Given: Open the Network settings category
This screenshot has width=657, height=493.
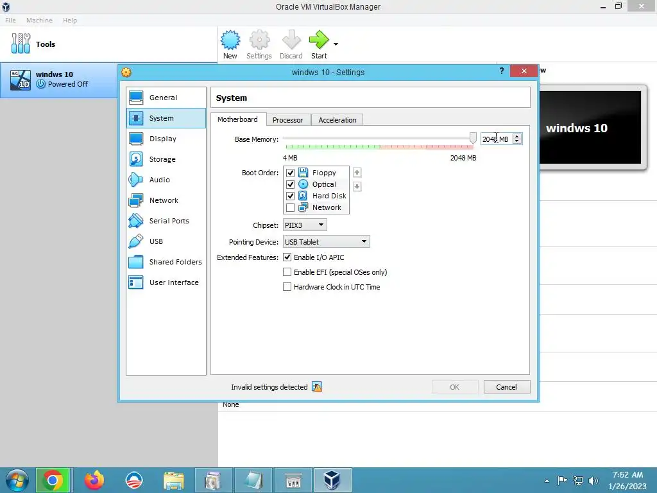Looking at the screenshot, I should click(166, 200).
